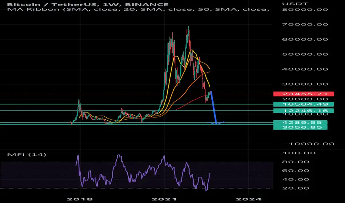Click the current price label 23455.71
This screenshot has width=345, height=203.
(304, 94)
